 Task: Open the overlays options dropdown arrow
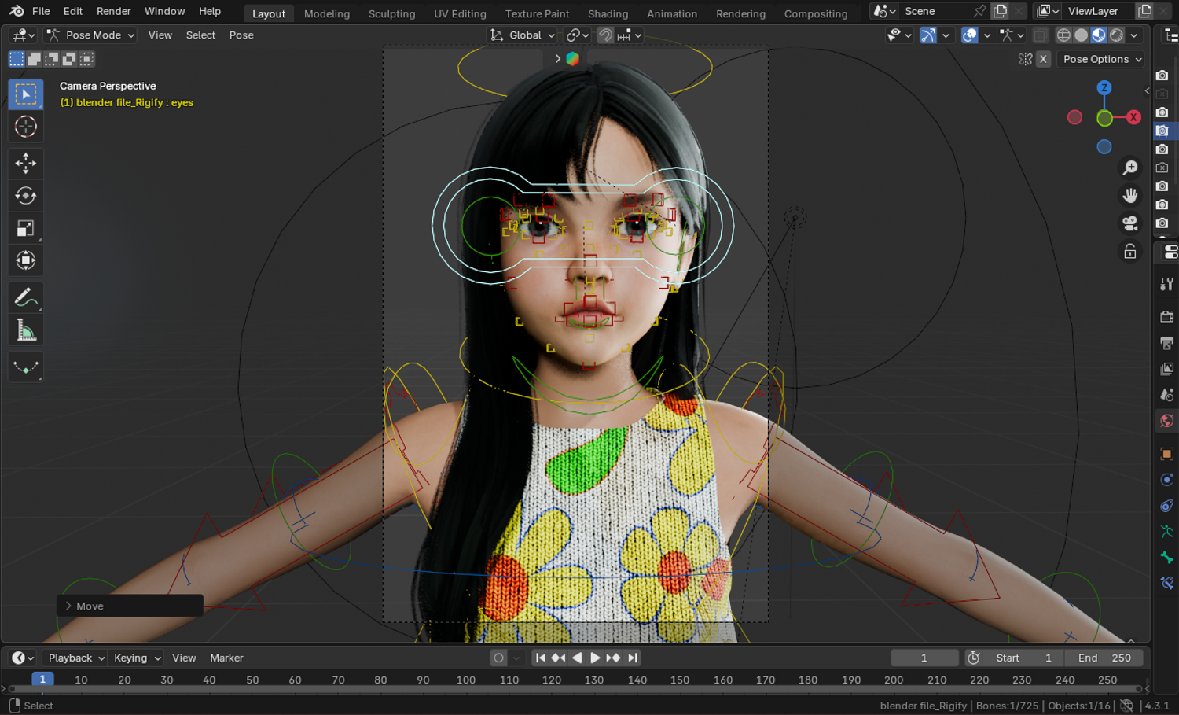pyautogui.click(x=987, y=35)
